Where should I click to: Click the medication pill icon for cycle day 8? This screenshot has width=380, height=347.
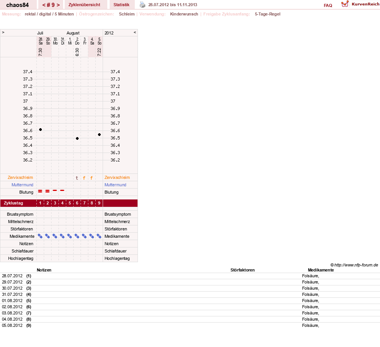pos(91,236)
